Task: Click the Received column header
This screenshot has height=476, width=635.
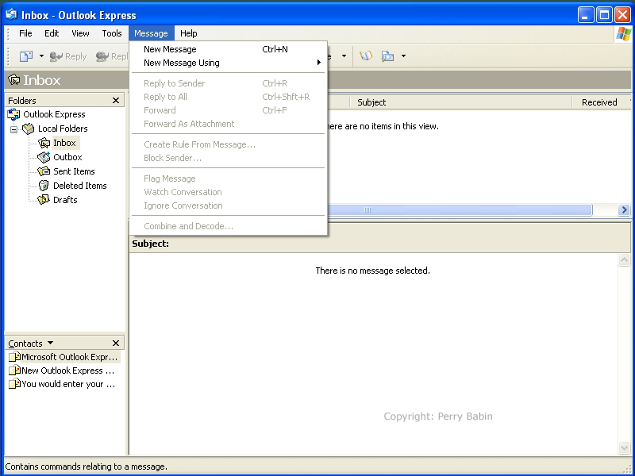Action: coord(598,102)
